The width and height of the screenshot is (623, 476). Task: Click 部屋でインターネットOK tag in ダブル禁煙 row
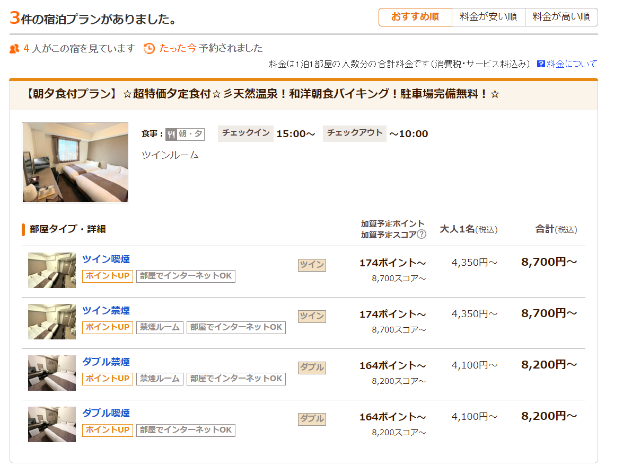(236, 379)
